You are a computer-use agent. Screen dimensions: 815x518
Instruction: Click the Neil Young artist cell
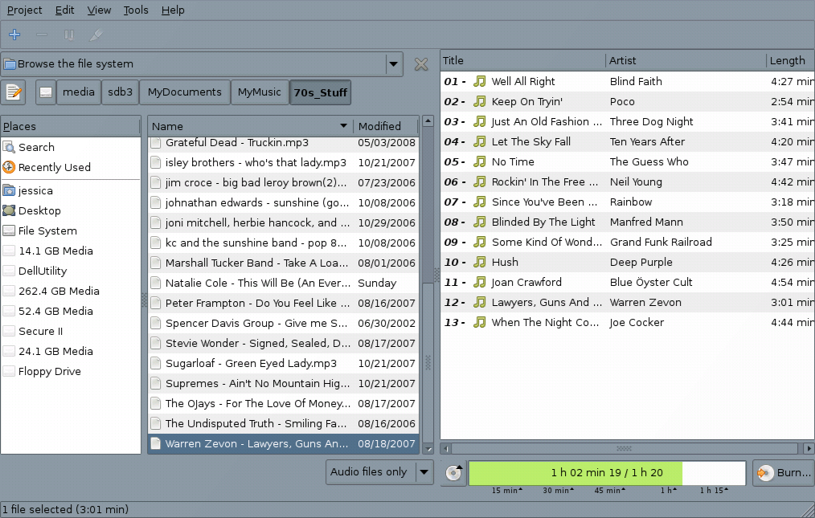point(636,182)
